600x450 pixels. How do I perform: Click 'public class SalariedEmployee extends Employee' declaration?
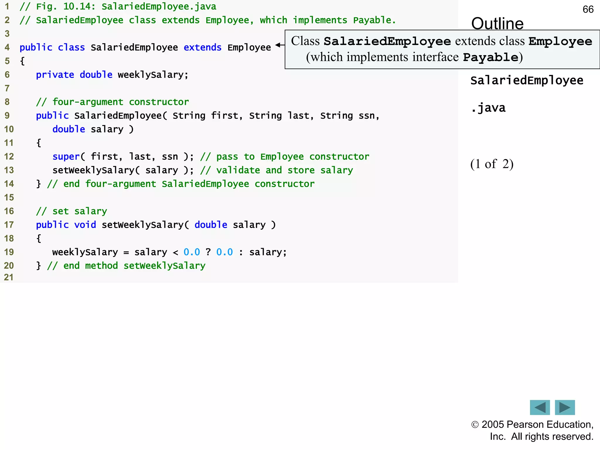point(145,47)
